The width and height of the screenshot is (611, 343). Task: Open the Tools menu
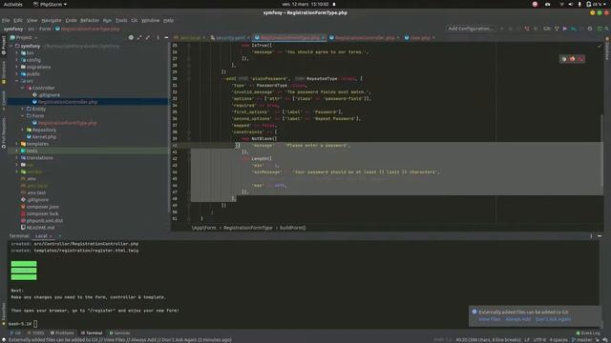121,20
